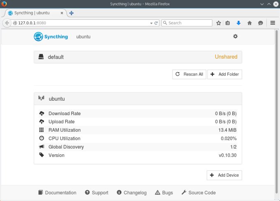Click the Global Discovery megaphone icon

(42, 147)
